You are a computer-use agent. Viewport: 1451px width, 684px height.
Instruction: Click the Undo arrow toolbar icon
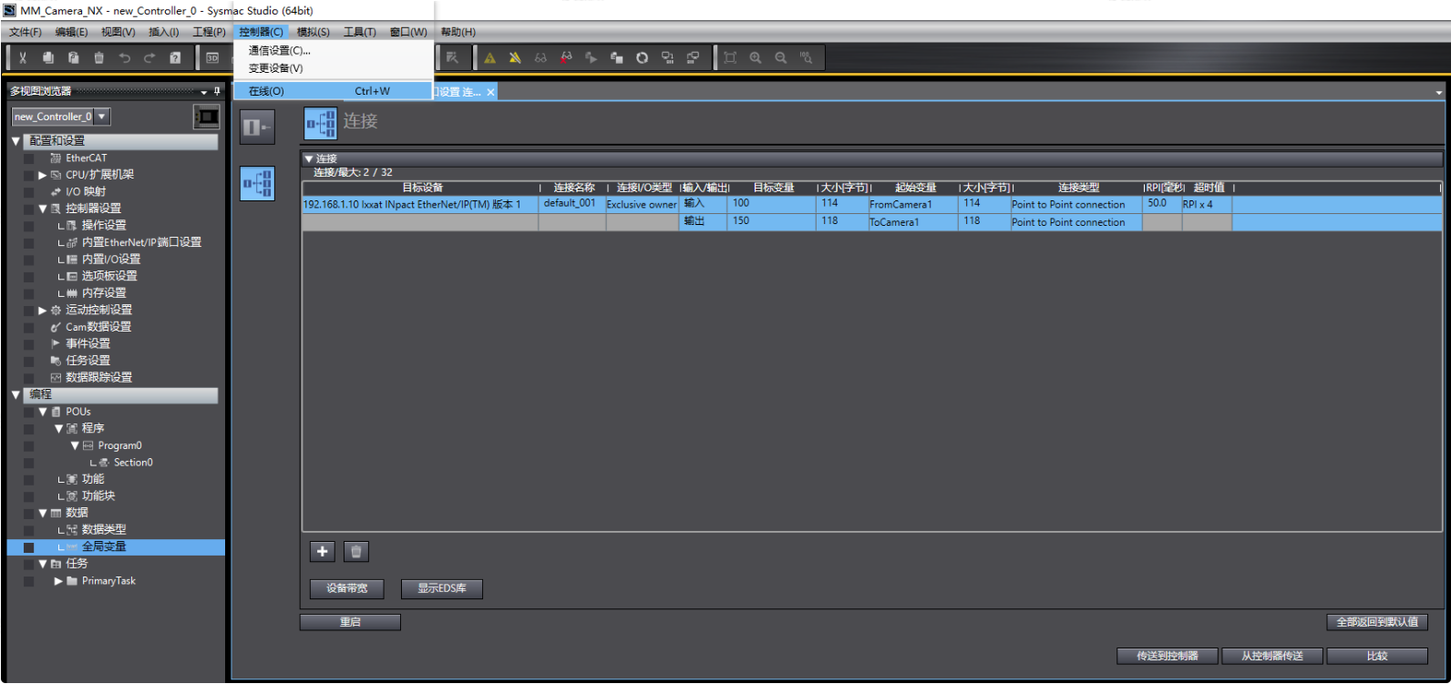[x=124, y=58]
